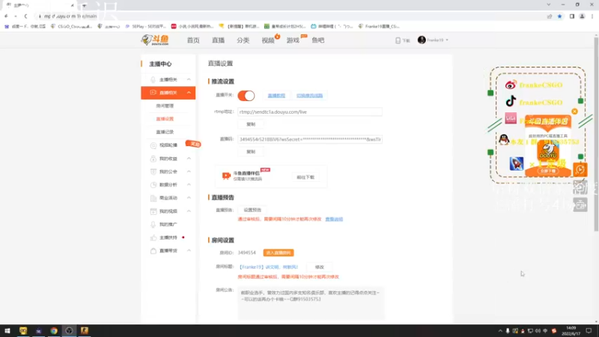Viewport: 599px width, 337px height.
Task: Expand the 我的收益 section chevron
Action: 189,159
